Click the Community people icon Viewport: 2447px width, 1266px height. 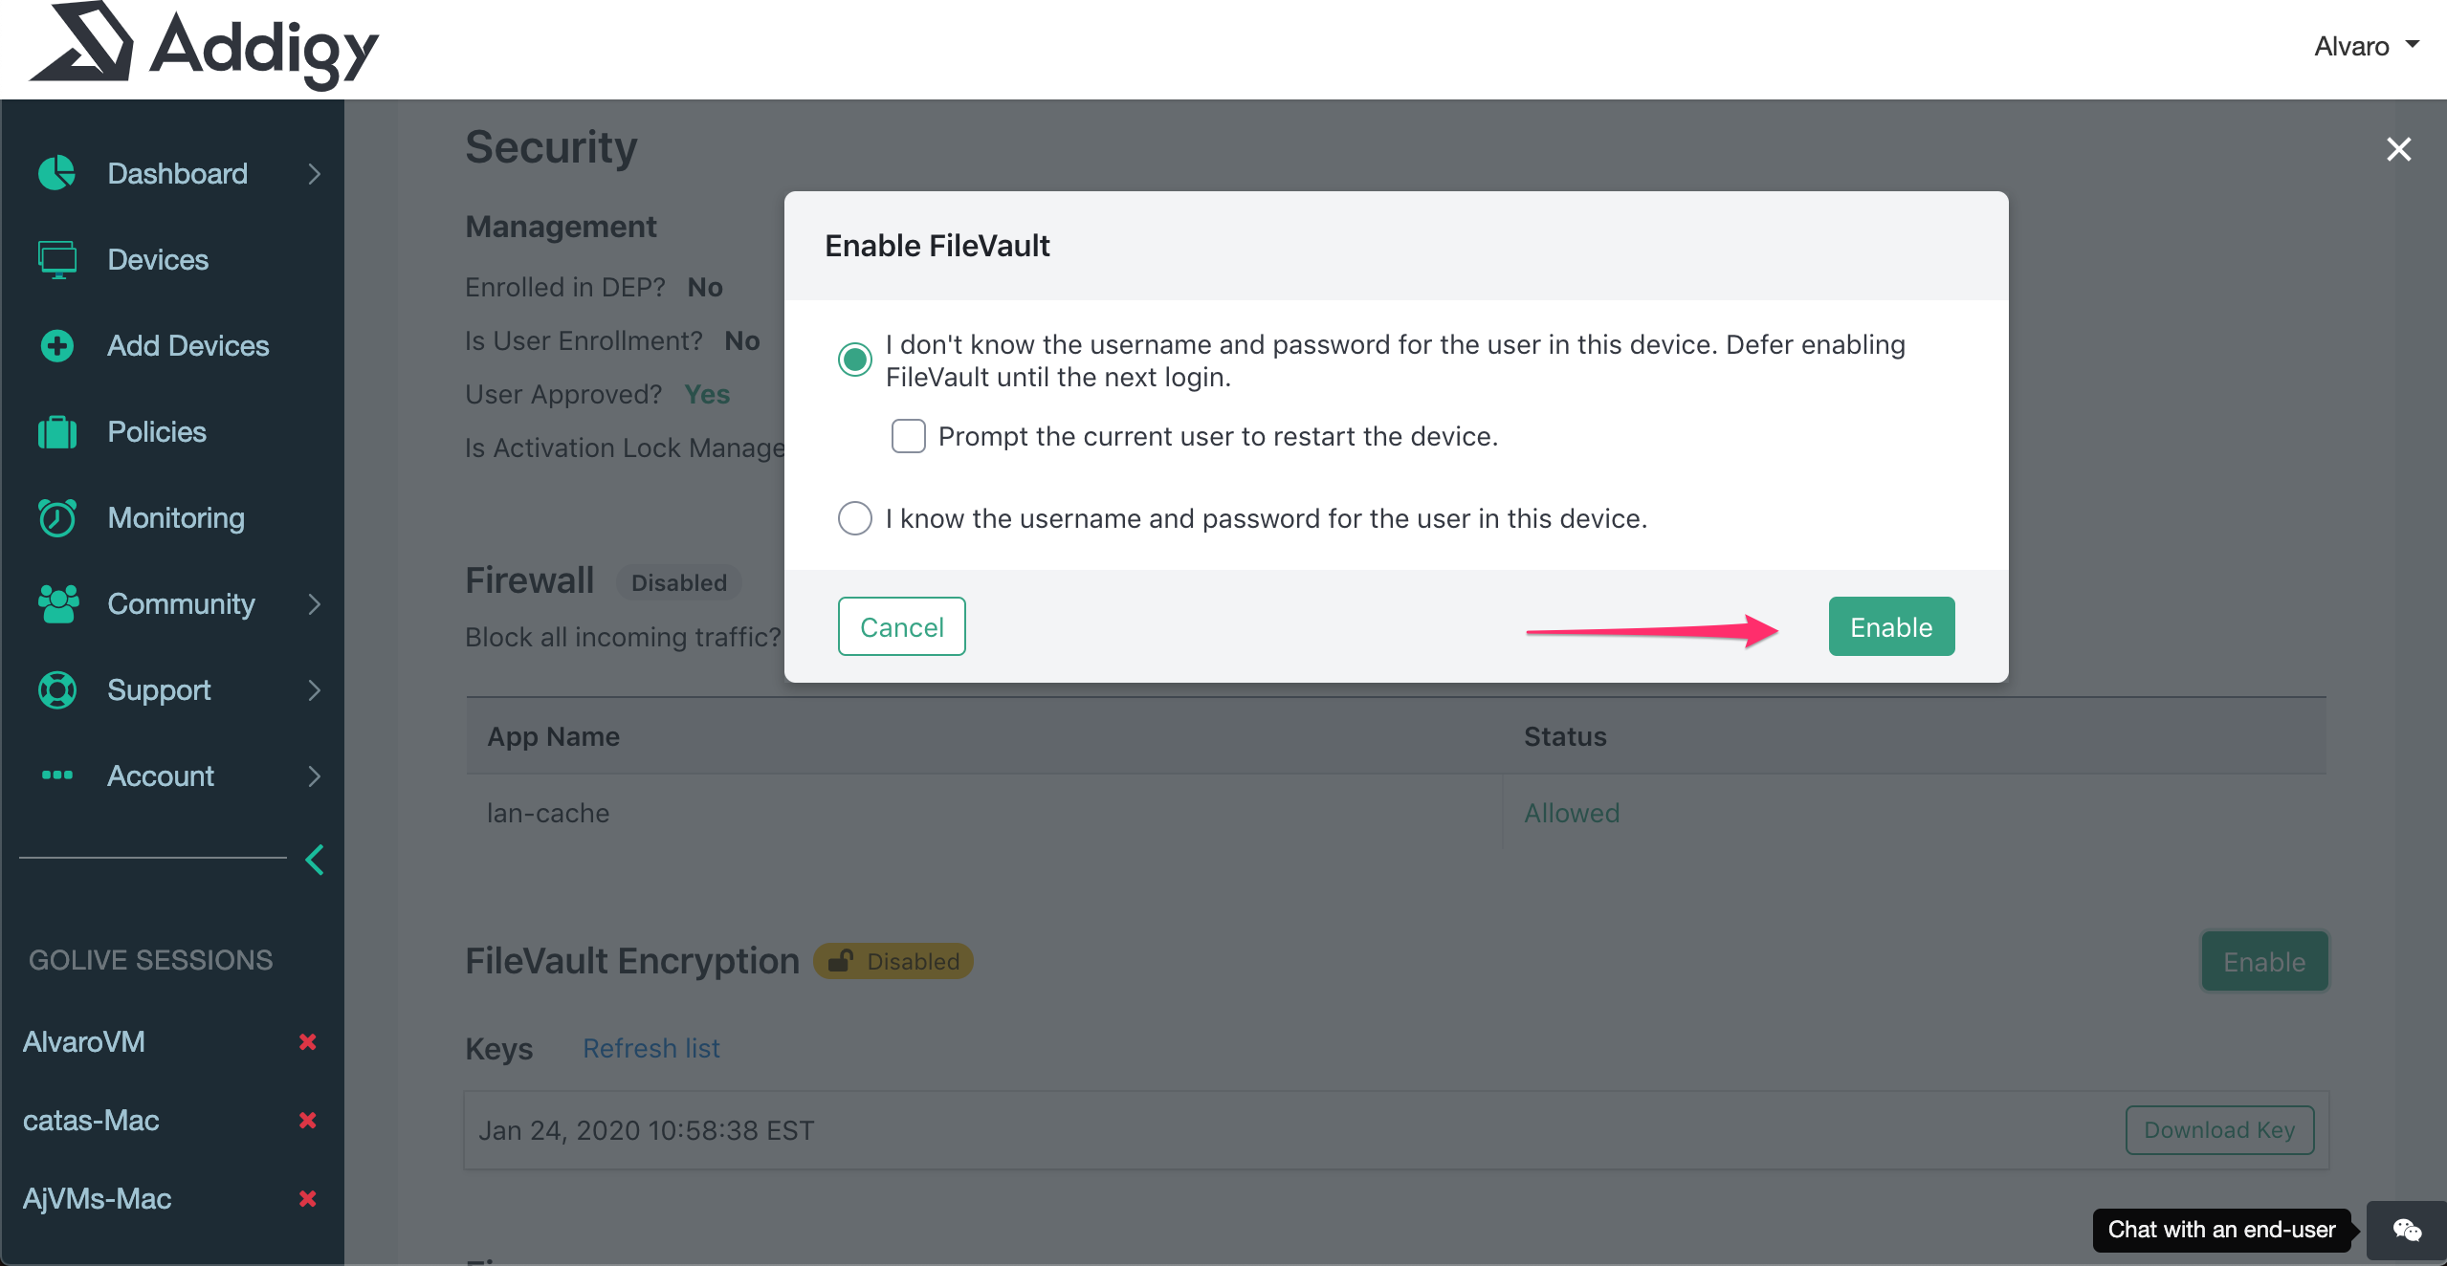(57, 603)
